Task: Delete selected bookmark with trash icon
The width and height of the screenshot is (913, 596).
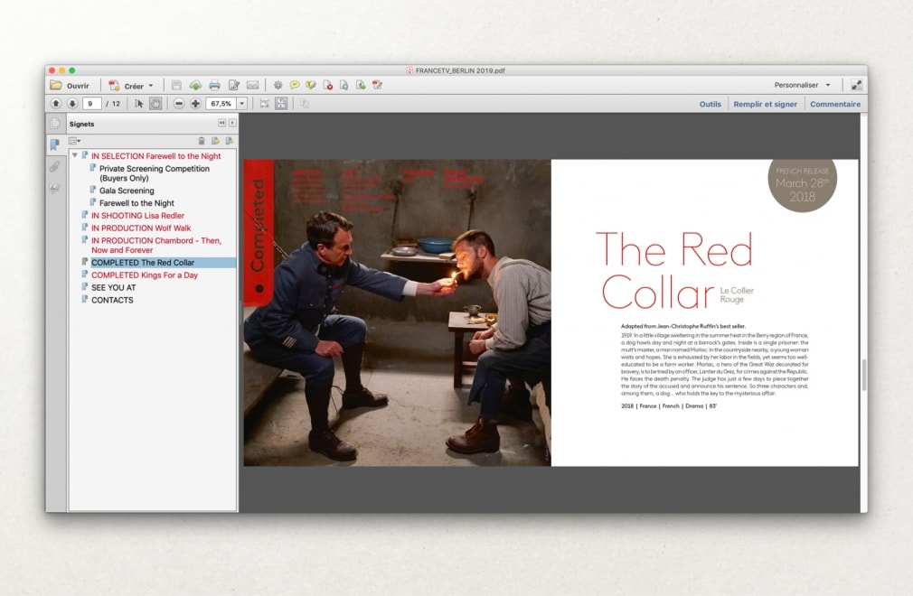Action: pos(201,141)
